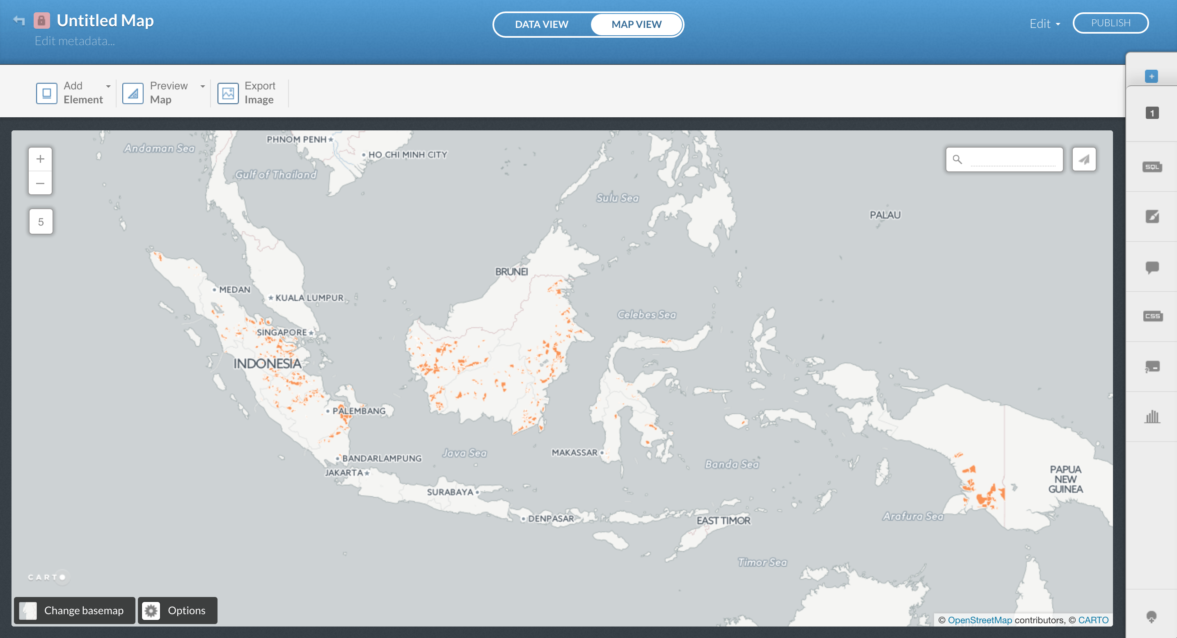Click the Celebes Sea label

646,314
